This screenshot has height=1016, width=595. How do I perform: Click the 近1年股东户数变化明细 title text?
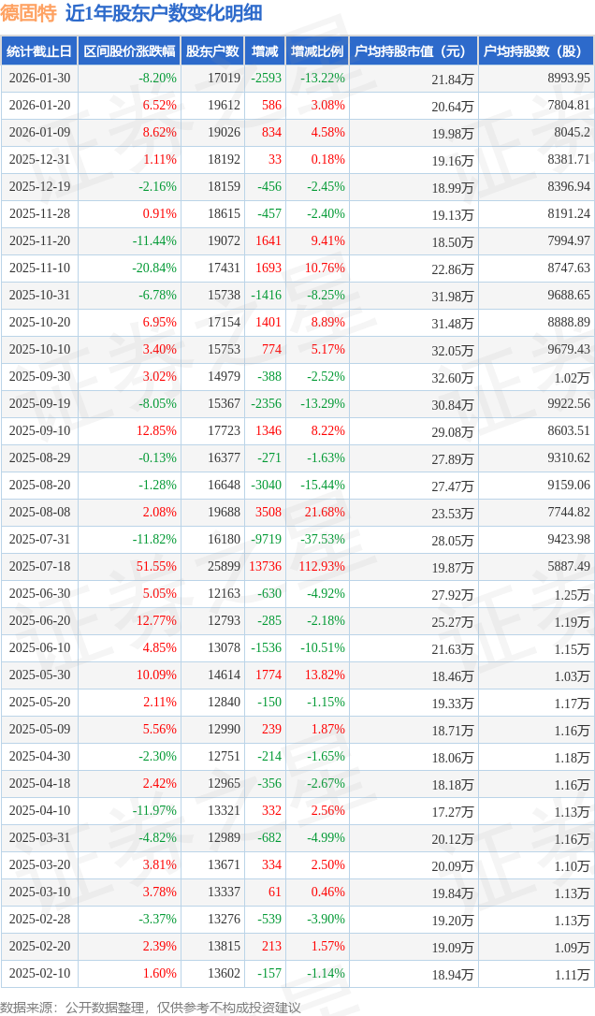coord(164,13)
